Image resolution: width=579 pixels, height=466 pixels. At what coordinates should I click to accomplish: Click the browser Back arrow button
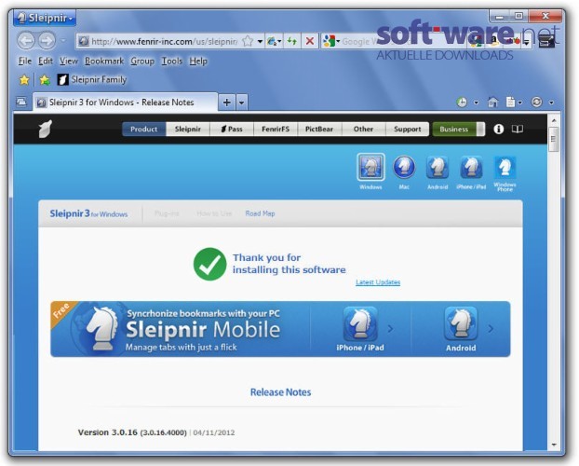[26, 40]
